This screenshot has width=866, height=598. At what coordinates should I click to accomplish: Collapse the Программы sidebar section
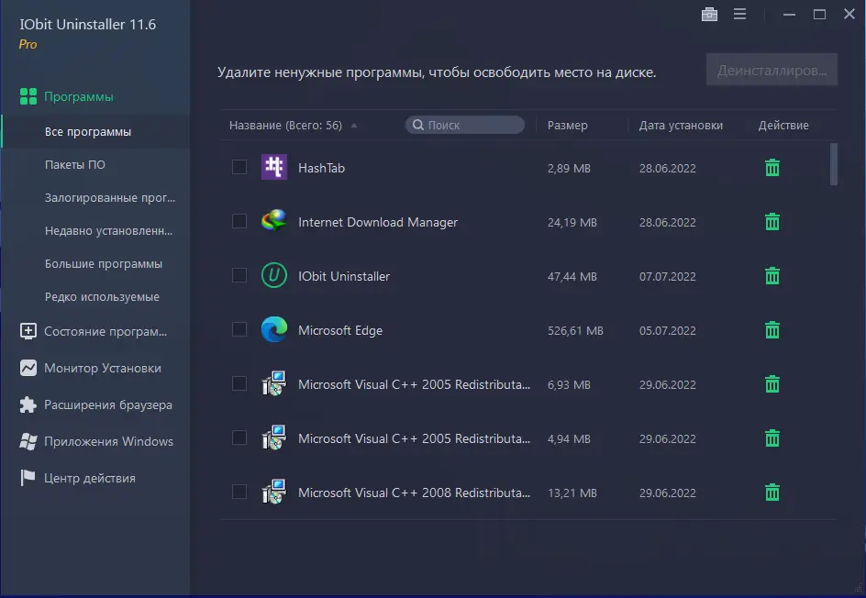[78, 96]
